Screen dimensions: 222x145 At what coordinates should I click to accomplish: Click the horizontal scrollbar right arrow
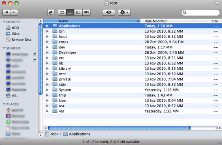[220, 128]
